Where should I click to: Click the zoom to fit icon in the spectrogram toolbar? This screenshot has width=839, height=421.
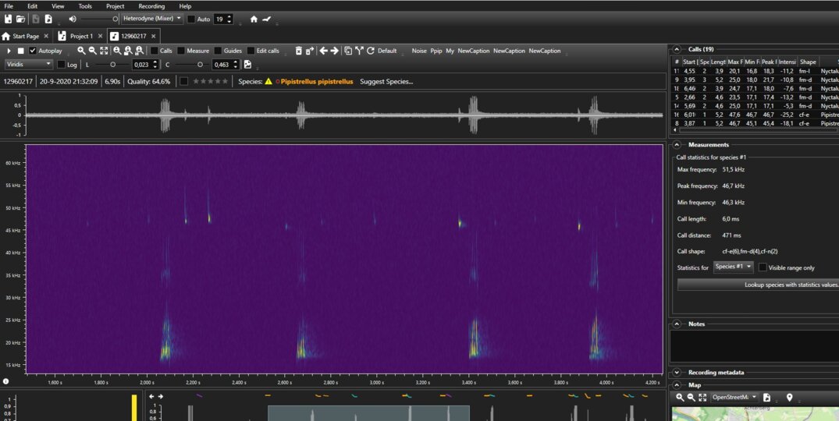point(104,51)
